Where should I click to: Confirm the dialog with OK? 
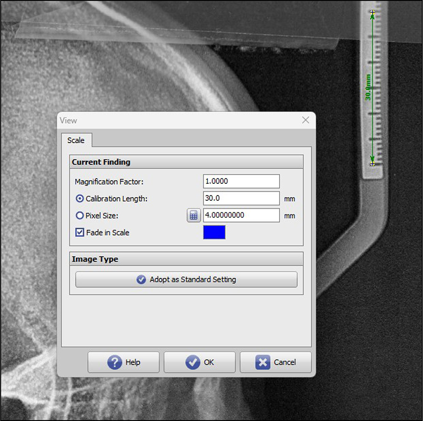pyautogui.click(x=200, y=362)
